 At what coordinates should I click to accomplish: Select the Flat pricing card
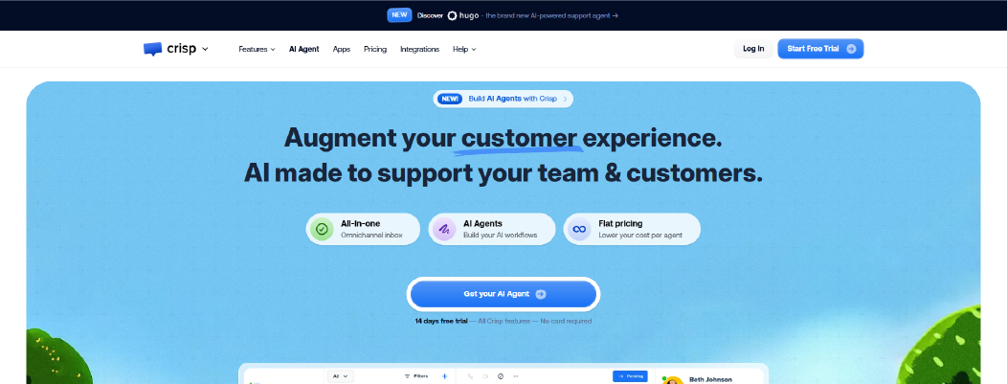[632, 229]
